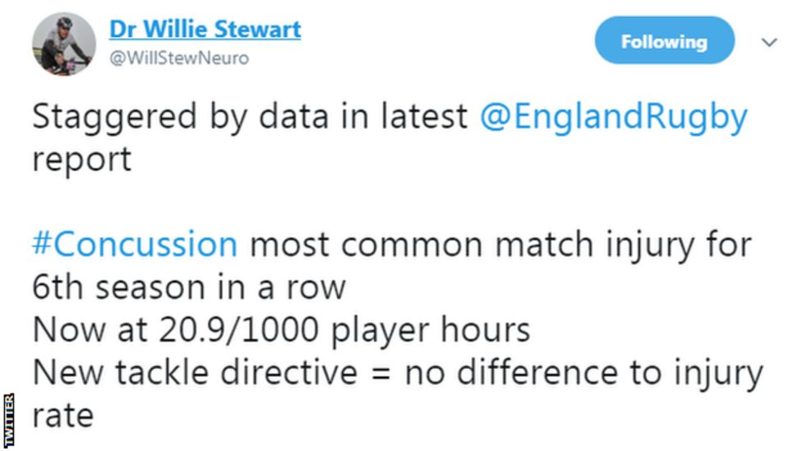Image resolution: width=802 pixels, height=451 pixels.
Task: Click the final word "rate"
Action: [62, 416]
